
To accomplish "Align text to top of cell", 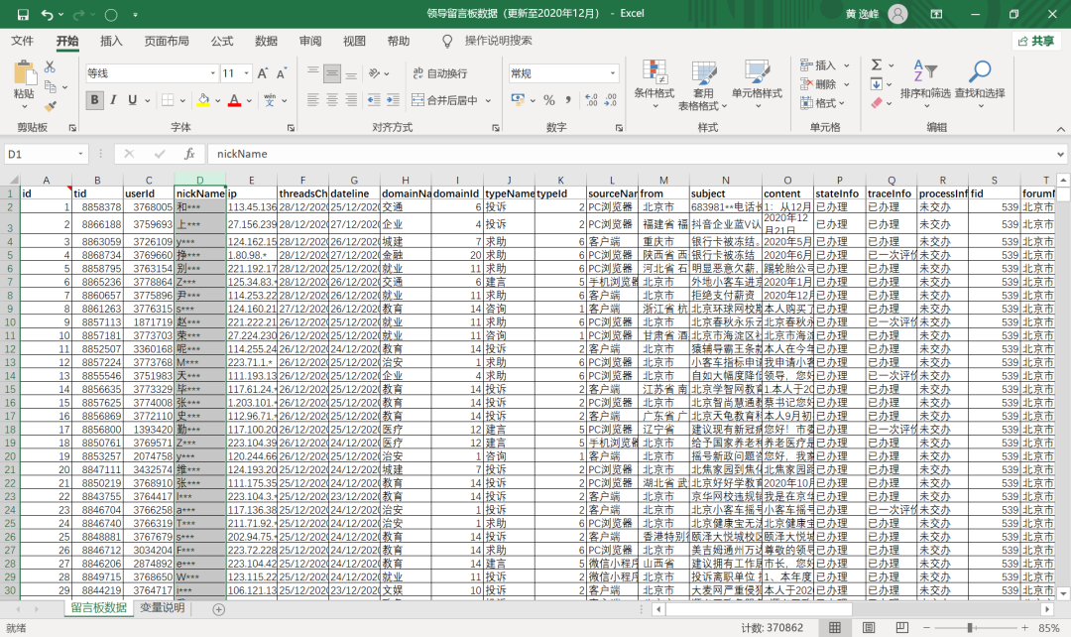I will pyautogui.click(x=312, y=73).
